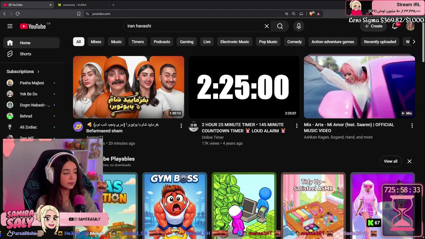Open Dogm Nabash subscription
This screenshot has width=425, height=239.
[32, 105]
